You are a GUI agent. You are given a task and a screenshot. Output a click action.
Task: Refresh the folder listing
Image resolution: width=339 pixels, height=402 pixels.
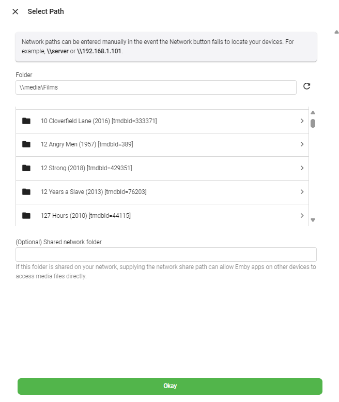pos(306,86)
